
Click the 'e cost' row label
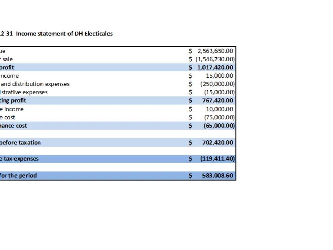tap(7, 117)
